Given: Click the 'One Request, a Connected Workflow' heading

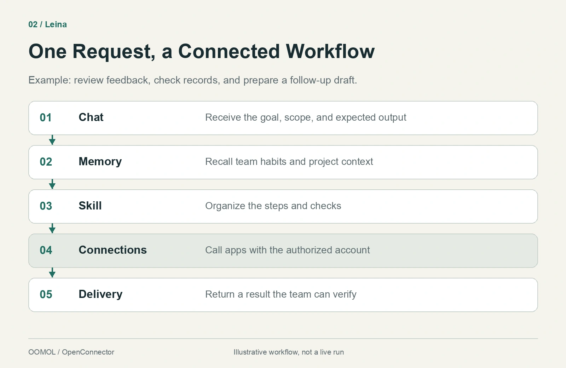Looking at the screenshot, I should click(x=202, y=51).
